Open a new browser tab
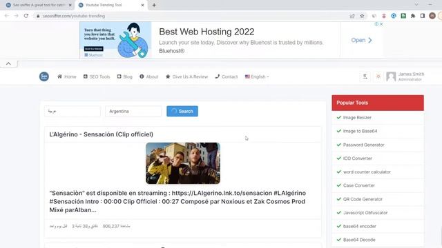Image resolution: width=442 pixels, height=248 pixels. (154, 5)
